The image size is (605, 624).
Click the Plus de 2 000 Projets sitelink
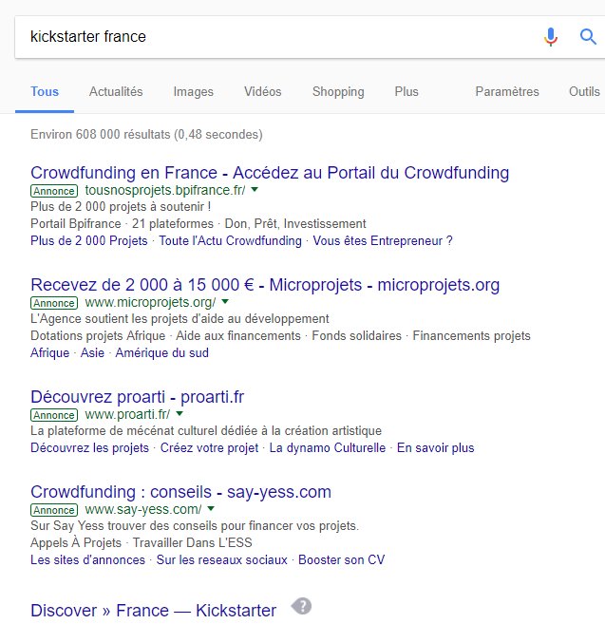coord(89,240)
